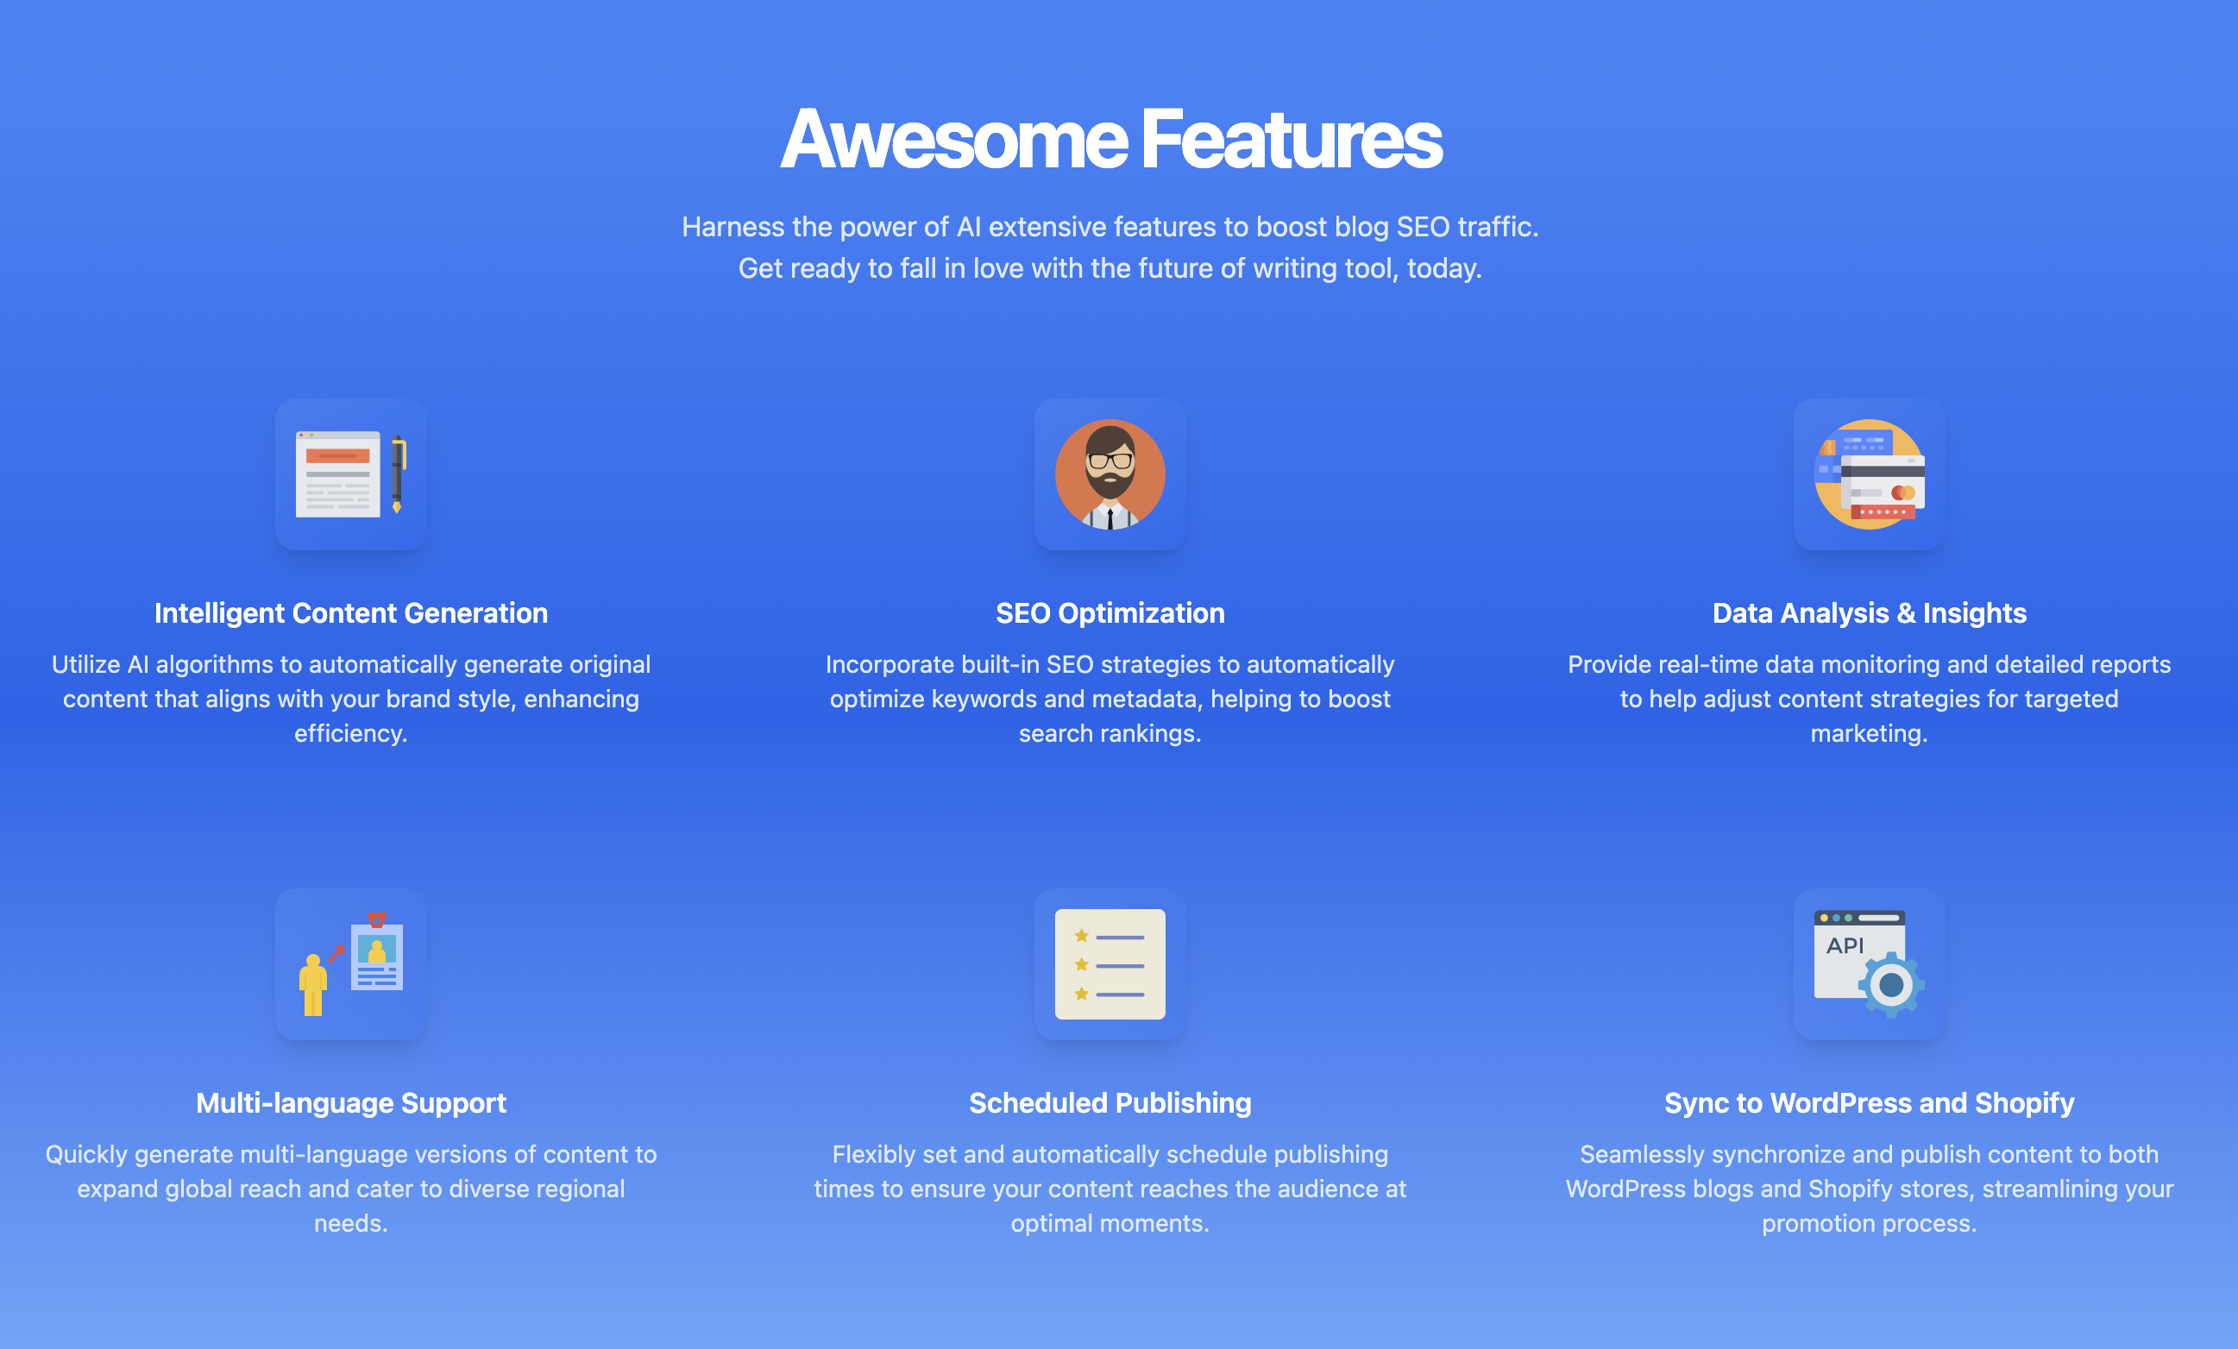Open the Scheduled Publishing heading
Image resolution: width=2238 pixels, height=1349 pixels.
[x=1110, y=1103]
